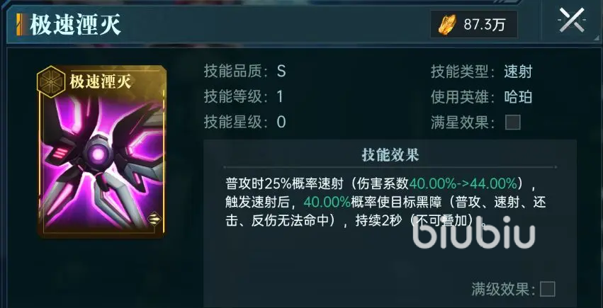
Task: Tap the card name label 极速湮灭 on card
Action: (101, 81)
